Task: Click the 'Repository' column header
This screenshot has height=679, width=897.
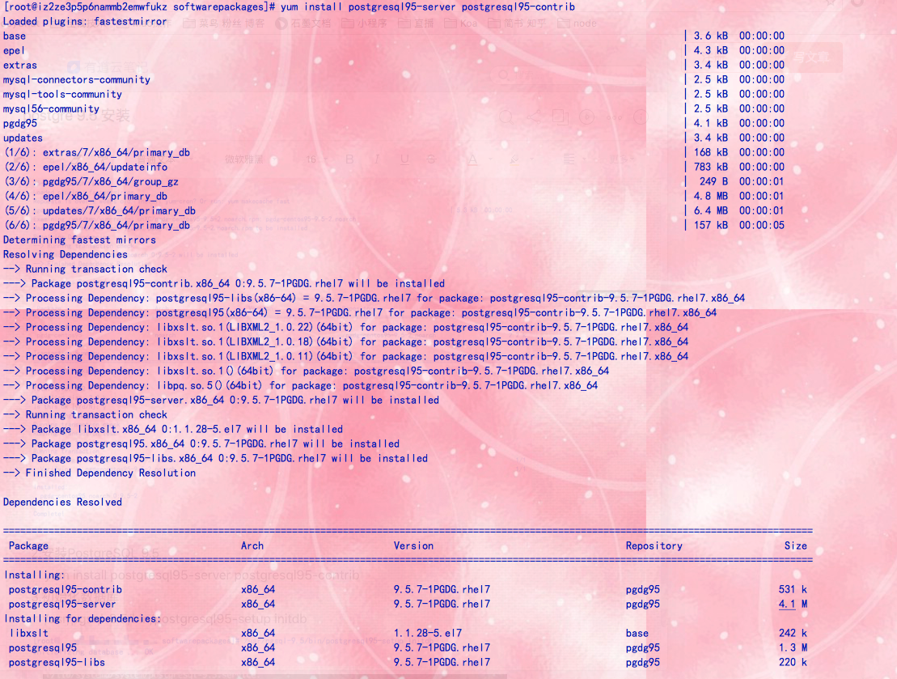Action: pos(654,546)
